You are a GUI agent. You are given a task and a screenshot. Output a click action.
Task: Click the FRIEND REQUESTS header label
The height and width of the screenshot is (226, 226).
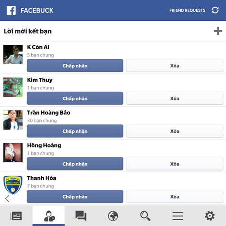click(x=187, y=10)
